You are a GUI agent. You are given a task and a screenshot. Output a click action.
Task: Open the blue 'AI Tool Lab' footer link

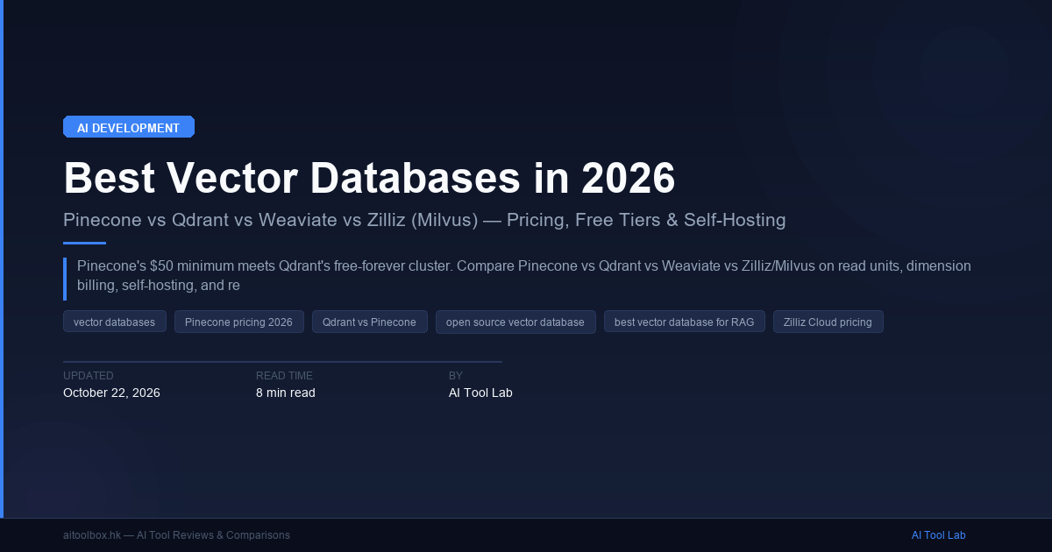938,534
